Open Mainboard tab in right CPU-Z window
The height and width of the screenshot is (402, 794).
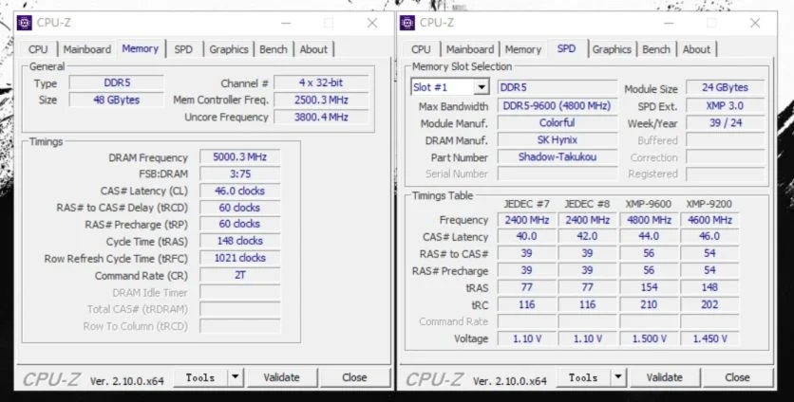click(470, 49)
